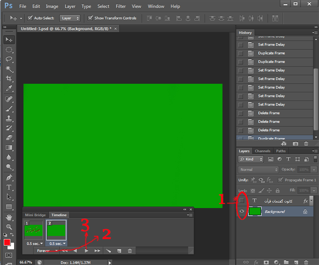Lock all layer properties
Image resolution: width=319 pixels, height=265 pixels.
point(278,190)
